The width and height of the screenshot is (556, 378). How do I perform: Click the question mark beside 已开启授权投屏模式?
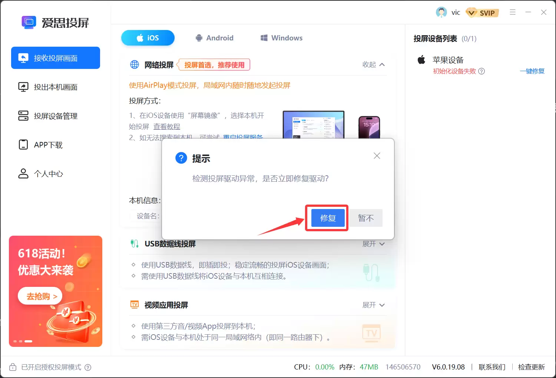tap(88, 367)
